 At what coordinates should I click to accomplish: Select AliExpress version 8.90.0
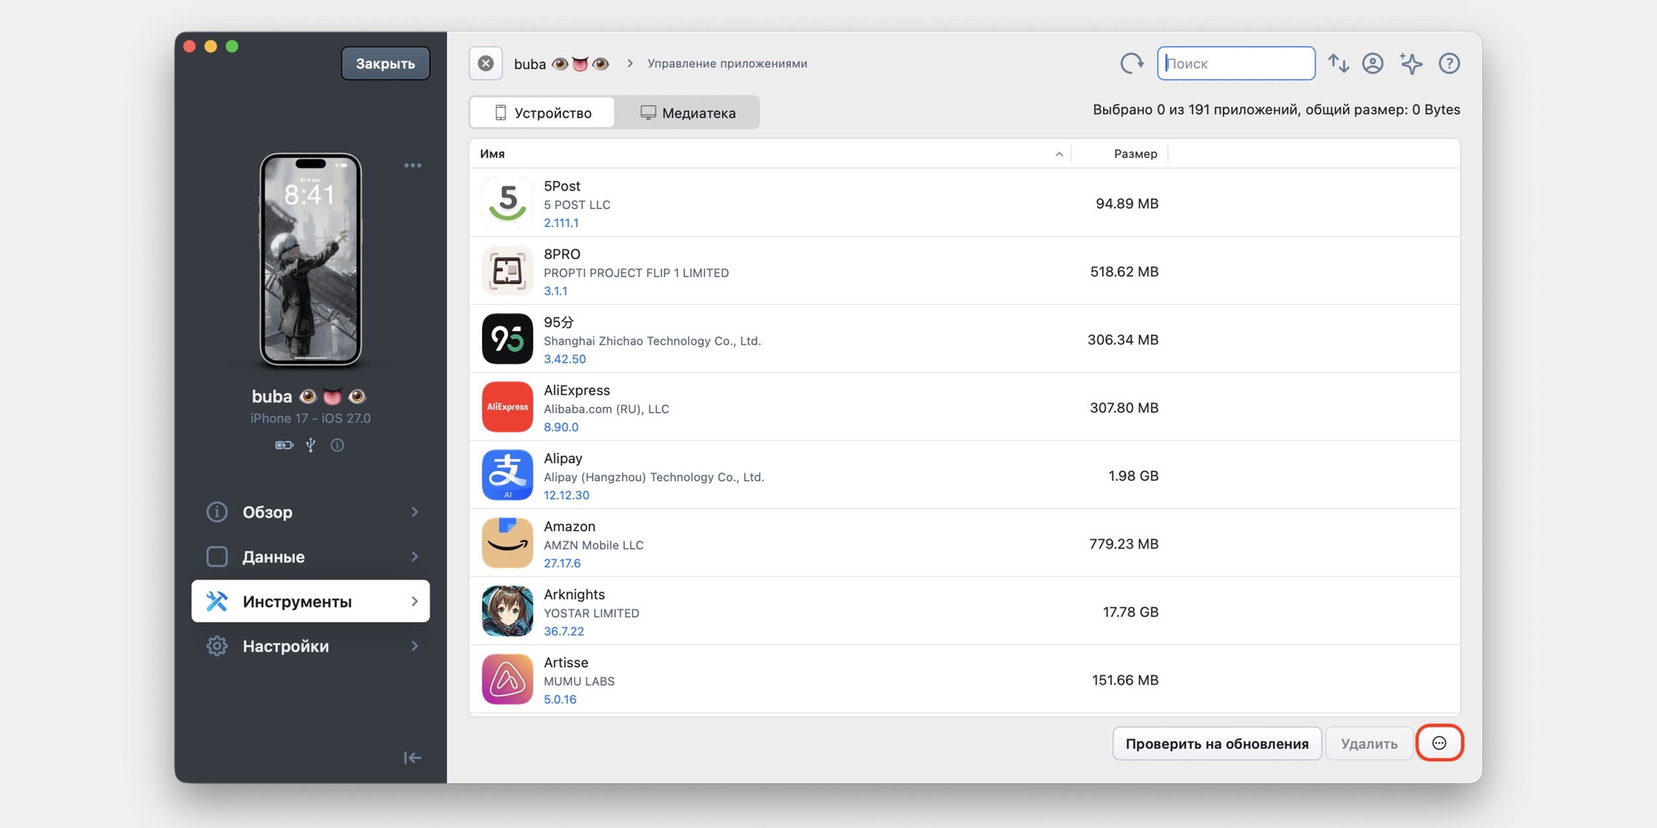(x=561, y=427)
